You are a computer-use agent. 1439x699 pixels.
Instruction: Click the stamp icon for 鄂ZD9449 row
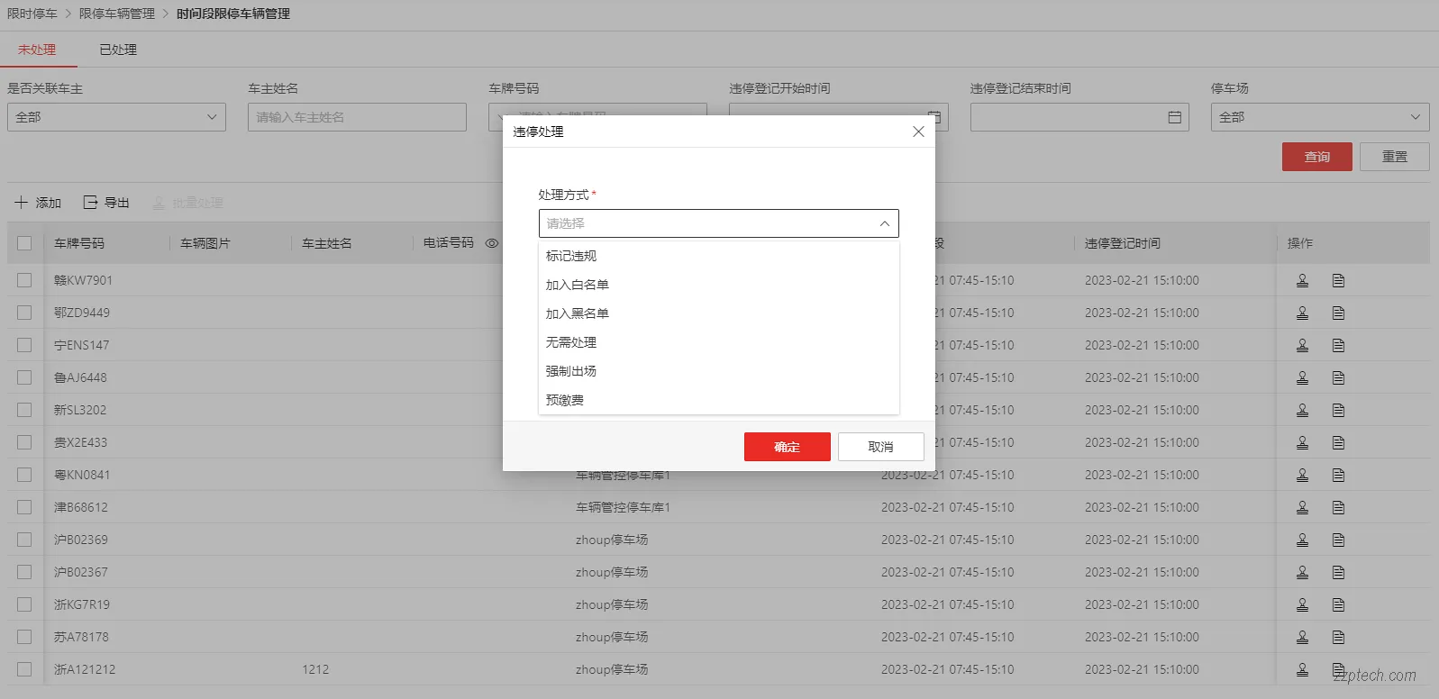(x=1302, y=313)
